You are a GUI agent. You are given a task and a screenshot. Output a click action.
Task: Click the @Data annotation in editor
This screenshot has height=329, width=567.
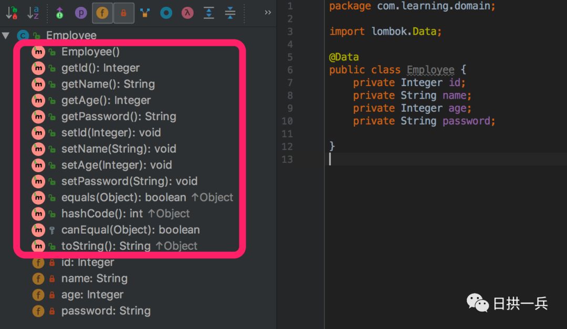pyautogui.click(x=344, y=57)
